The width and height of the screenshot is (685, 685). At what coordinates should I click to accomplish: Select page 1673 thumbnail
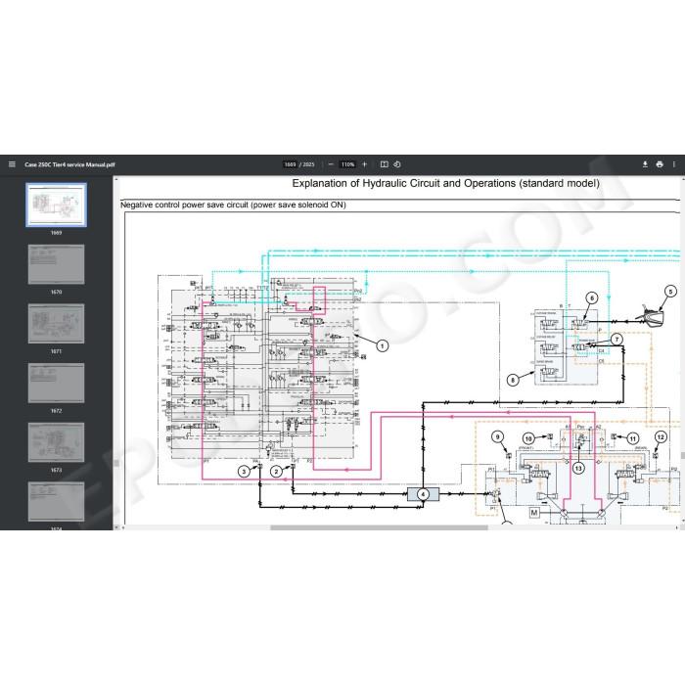coord(57,442)
